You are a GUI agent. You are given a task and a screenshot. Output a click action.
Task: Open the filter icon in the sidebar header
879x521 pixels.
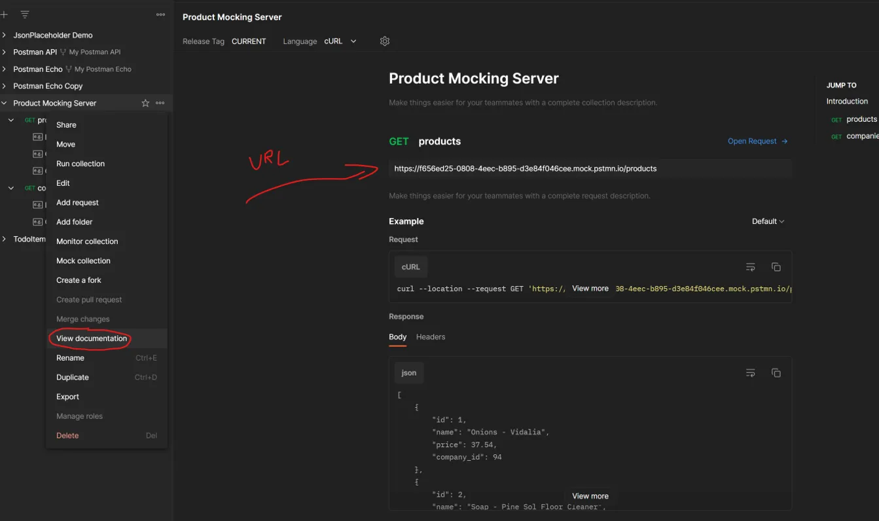25,14
